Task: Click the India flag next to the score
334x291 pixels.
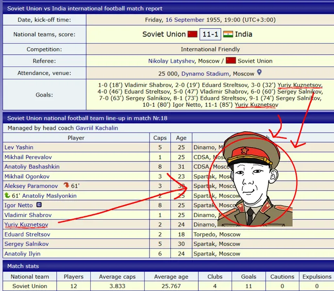Action: (228, 34)
